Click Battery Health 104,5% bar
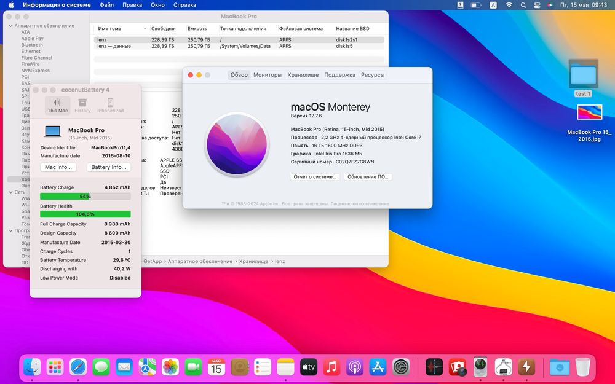Screen dimensions: 615x384 pos(85,214)
